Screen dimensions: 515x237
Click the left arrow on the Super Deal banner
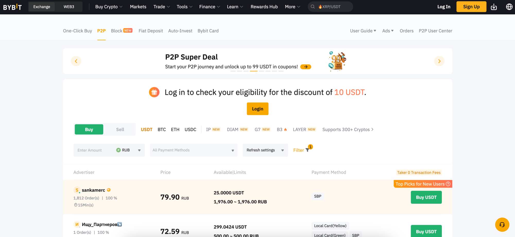76,61
